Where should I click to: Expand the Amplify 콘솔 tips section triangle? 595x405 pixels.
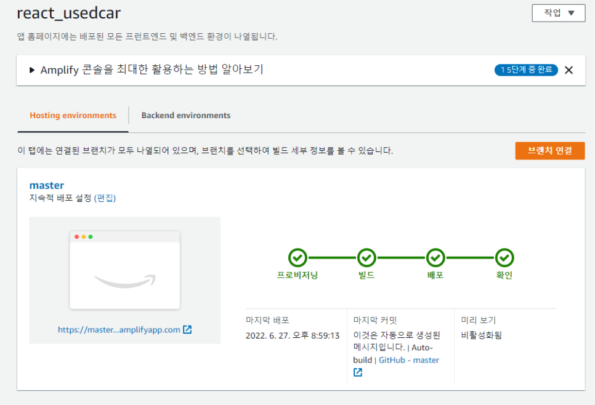(x=32, y=70)
